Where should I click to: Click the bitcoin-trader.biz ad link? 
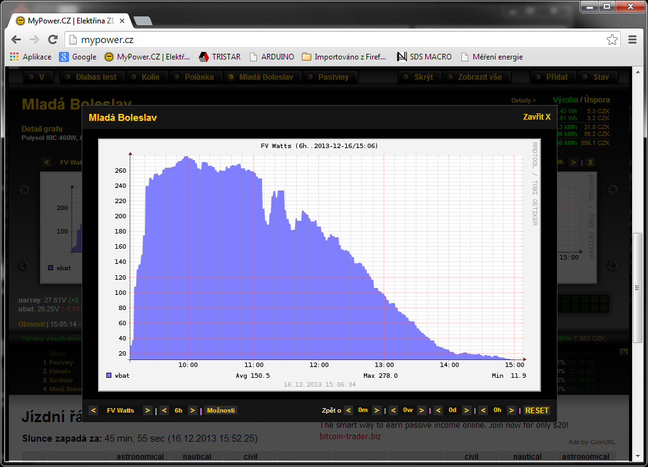(x=351, y=437)
